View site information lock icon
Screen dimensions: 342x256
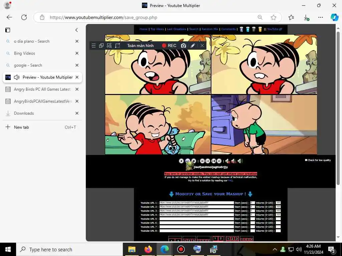pyautogui.click(x=42, y=17)
